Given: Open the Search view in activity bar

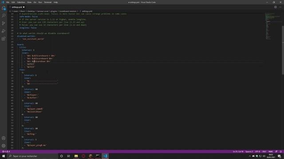Looking at the screenshot, I should point(4,16).
